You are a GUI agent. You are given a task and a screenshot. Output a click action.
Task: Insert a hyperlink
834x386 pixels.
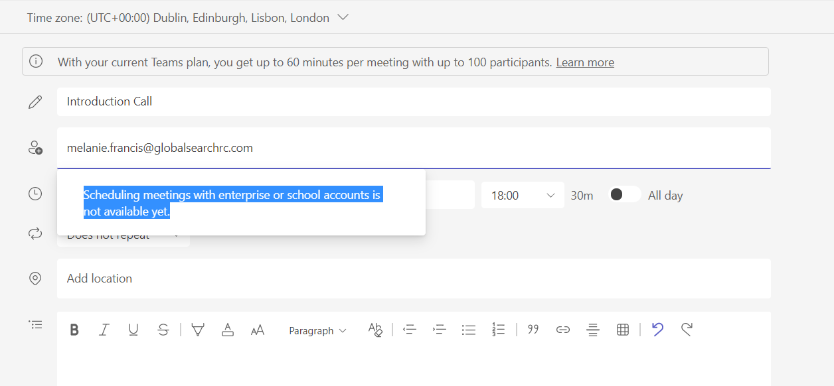[x=563, y=330]
